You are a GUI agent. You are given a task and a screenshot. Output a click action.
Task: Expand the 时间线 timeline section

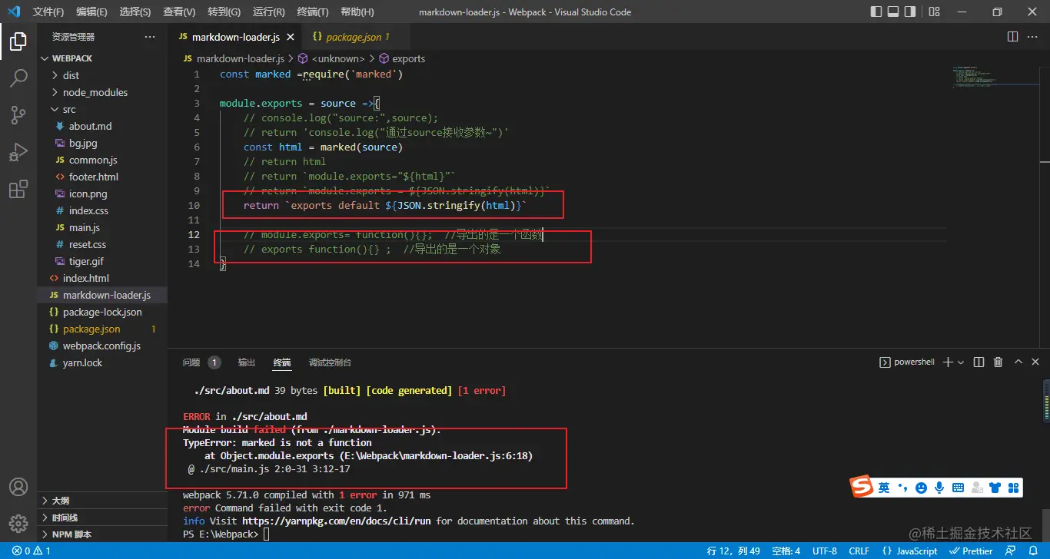(x=103, y=518)
